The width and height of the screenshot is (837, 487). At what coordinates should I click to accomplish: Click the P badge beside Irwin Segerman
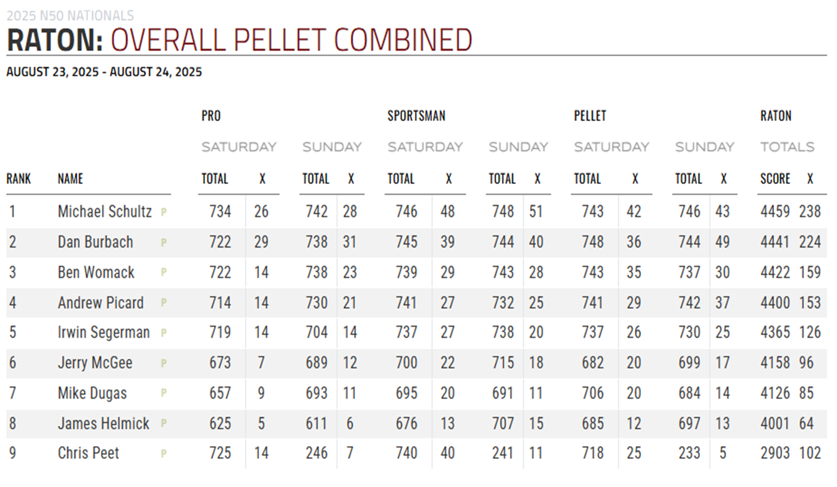[164, 333]
